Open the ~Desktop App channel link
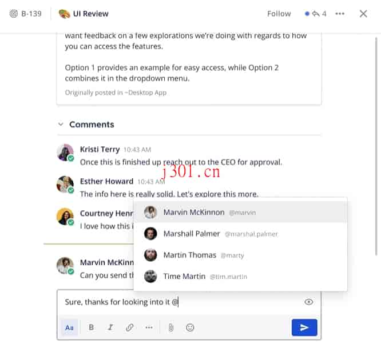 tap(146, 93)
